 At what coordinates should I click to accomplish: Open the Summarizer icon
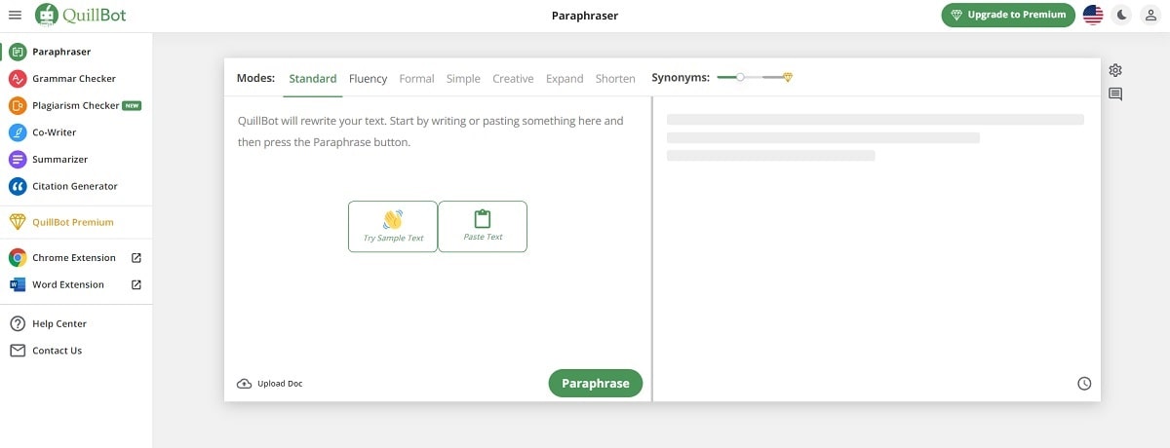17,159
